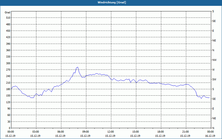Select the S compass label level with 180

pyautogui.click(x=213, y=89)
